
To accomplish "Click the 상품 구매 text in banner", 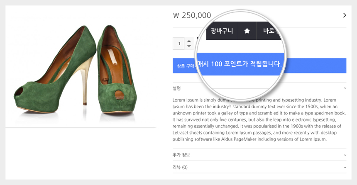I will pyautogui.click(x=185, y=66).
